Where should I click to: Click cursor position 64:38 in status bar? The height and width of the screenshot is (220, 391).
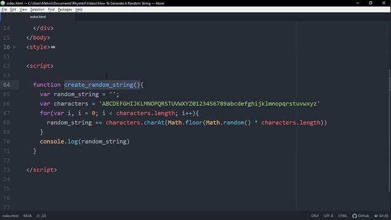[x=27, y=216]
